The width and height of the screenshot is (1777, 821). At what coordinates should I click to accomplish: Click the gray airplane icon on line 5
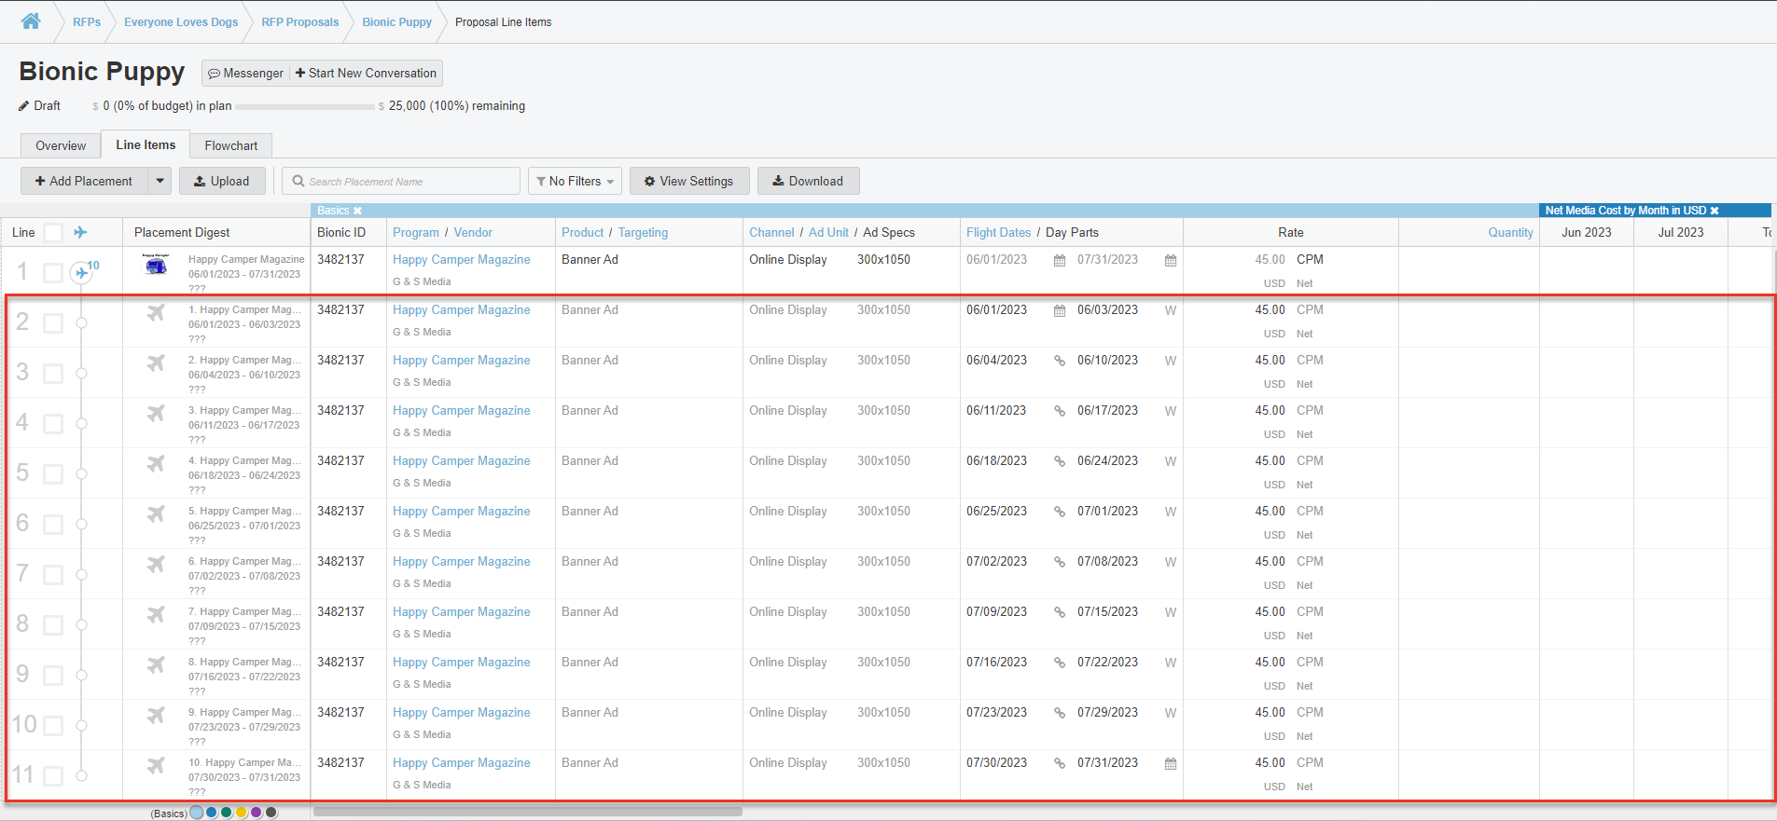[x=156, y=463]
